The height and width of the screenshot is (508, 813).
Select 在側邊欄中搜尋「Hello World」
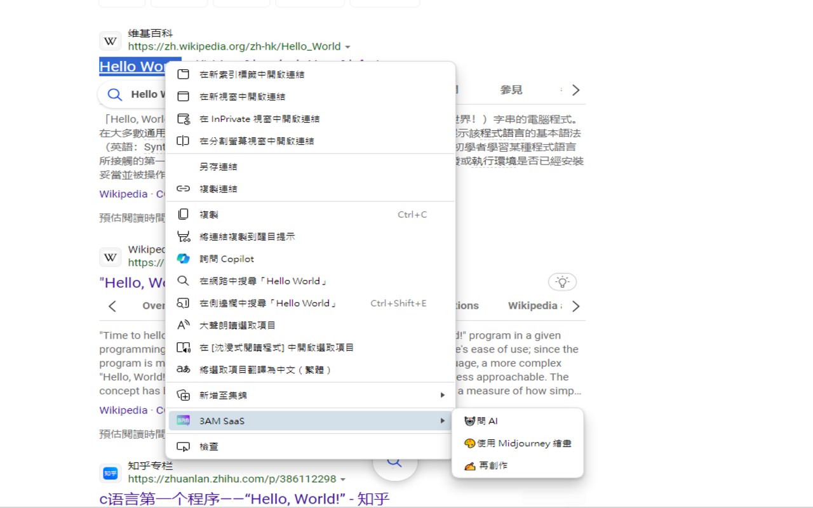coord(311,303)
